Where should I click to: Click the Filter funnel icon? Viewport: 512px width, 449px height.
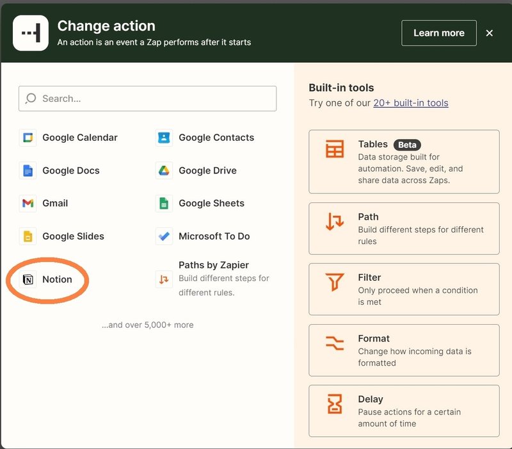coord(335,282)
